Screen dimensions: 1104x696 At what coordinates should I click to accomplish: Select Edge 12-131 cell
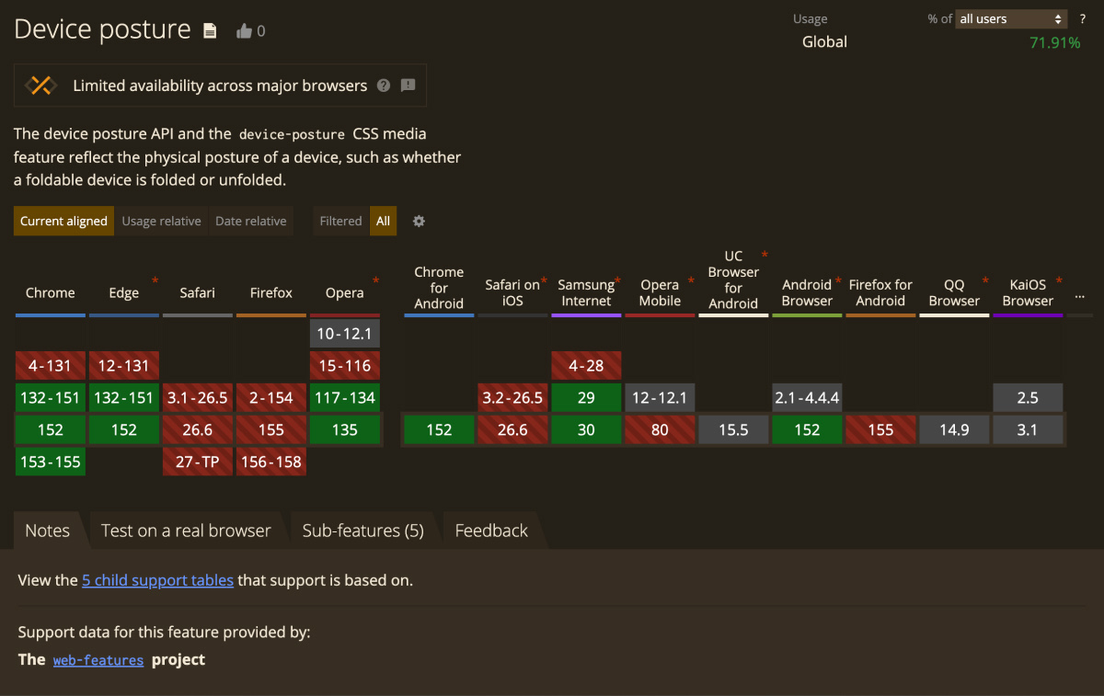pyautogui.click(x=124, y=366)
